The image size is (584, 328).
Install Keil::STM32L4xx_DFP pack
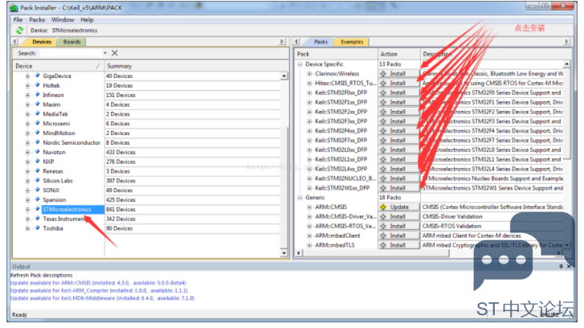tap(398, 169)
